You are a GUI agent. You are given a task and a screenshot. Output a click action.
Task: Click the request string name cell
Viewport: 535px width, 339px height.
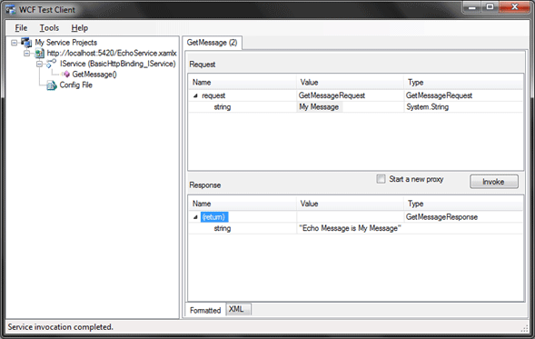(223, 107)
